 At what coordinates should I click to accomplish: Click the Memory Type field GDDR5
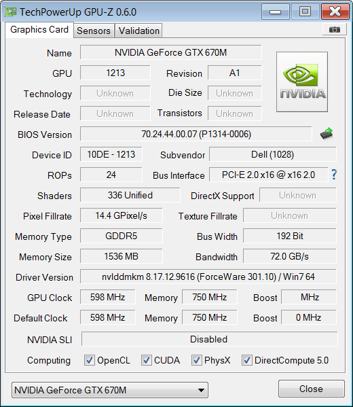coord(121,236)
